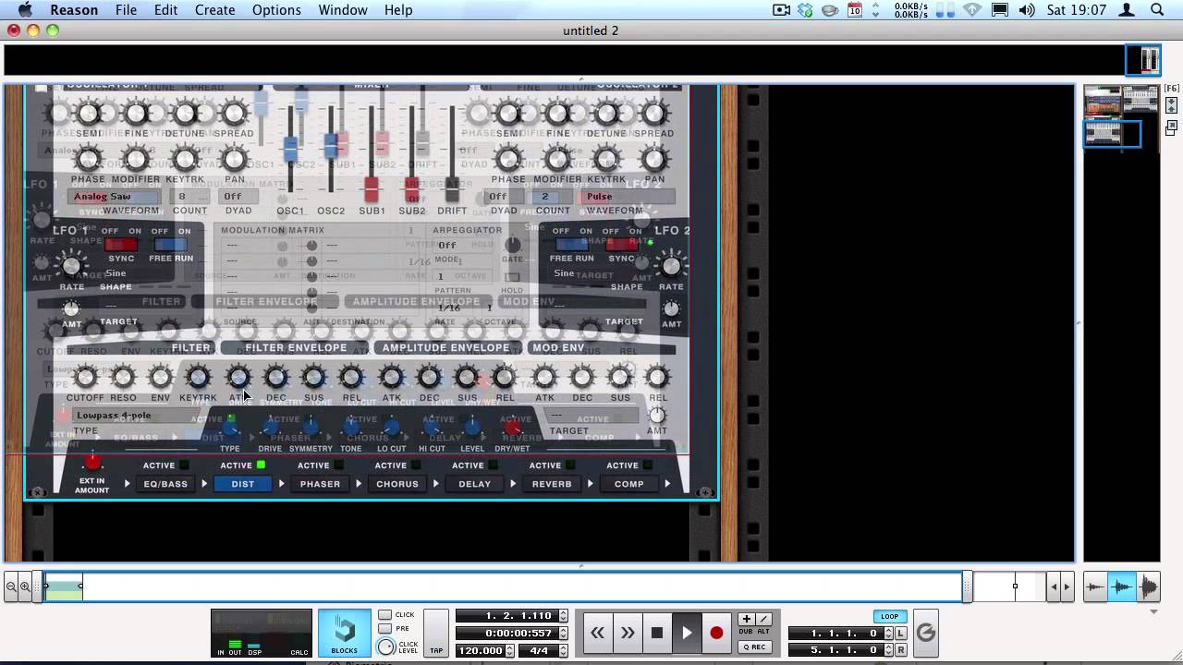Select the COMP effect button
Image resolution: width=1183 pixels, height=665 pixels.
(x=629, y=484)
